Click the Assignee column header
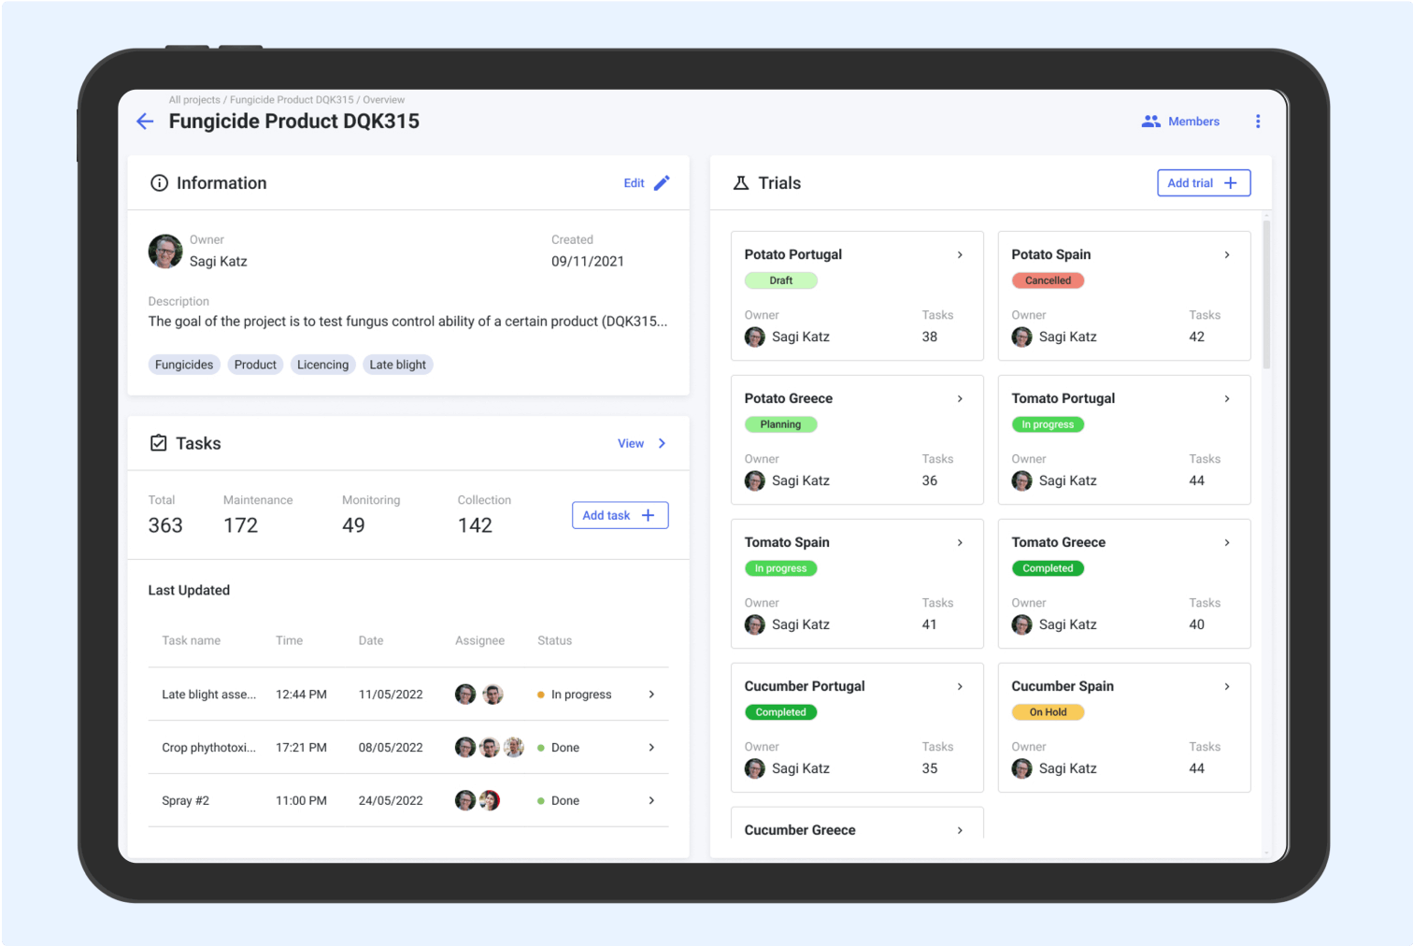Image resolution: width=1413 pixels, height=946 pixels. 479,641
